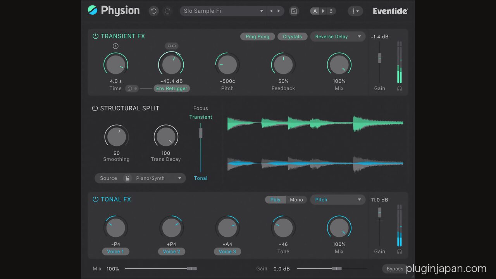The height and width of the screenshot is (279, 496).
Task: Click the Voice 1 pitch knob
Action: point(115,227)
